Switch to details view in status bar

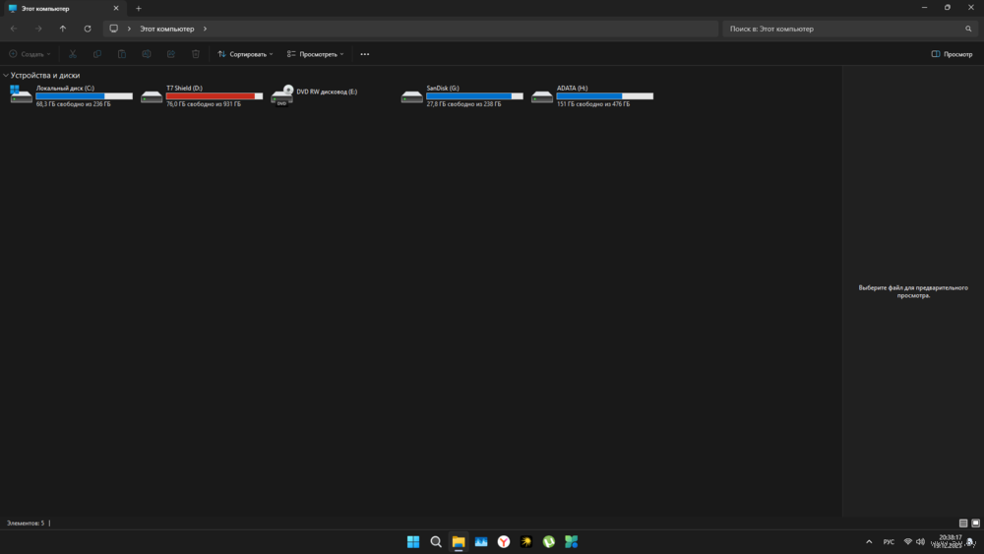(x=962, y=523)
